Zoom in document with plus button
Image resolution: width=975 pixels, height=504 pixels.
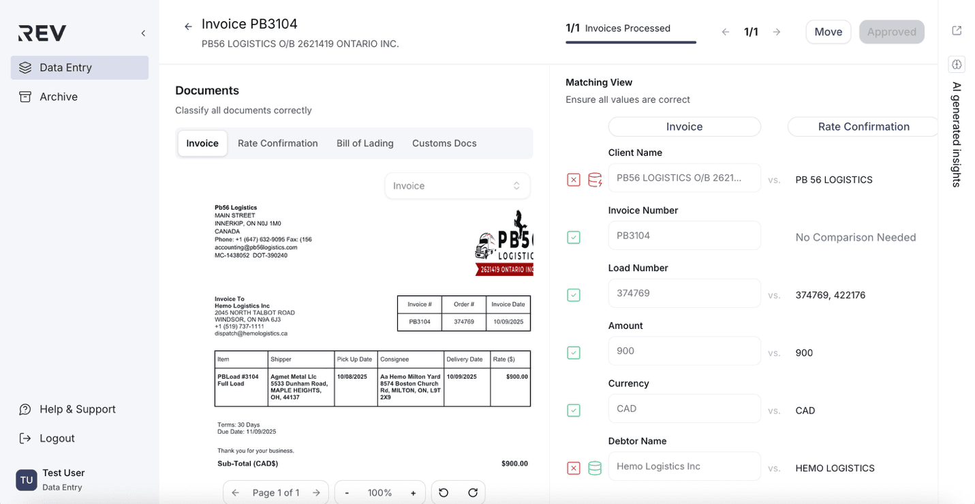click(413, 492)
